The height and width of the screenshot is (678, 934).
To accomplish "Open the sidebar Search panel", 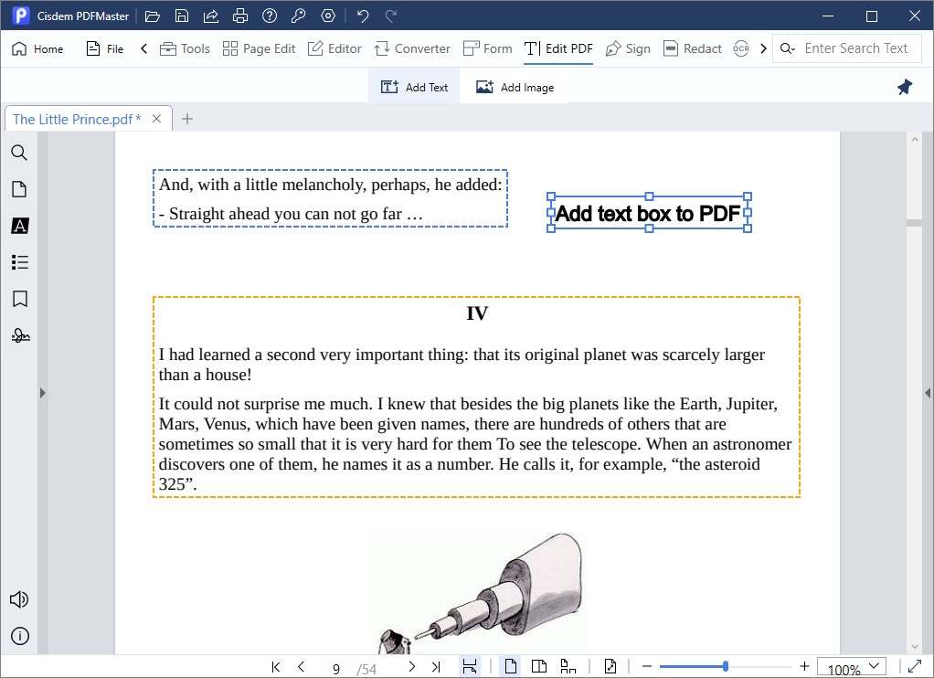I will (x=19, y=153).
